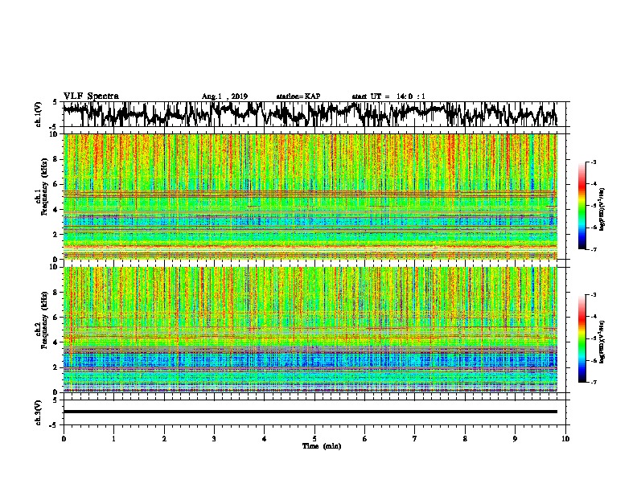Image resolution: width=637 pixels, height=492 pixels.
Task: Select the "Time (min)" axis label
Action: pos(322,446)
